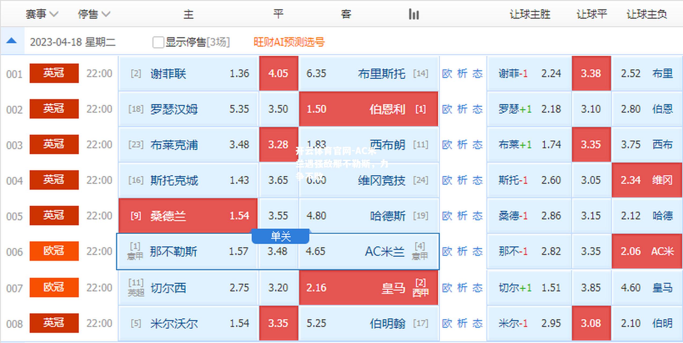Click the 让球主负 column header

point(647,14)
